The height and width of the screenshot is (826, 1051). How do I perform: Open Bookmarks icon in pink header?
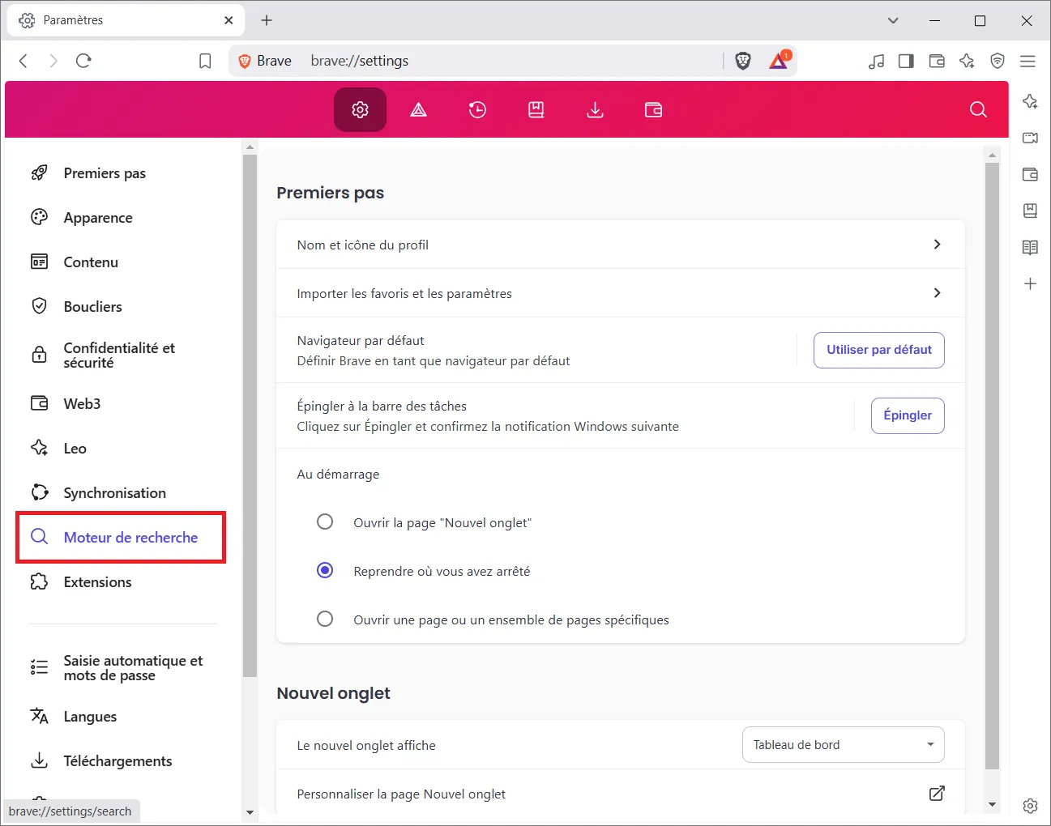pos(536,109)
